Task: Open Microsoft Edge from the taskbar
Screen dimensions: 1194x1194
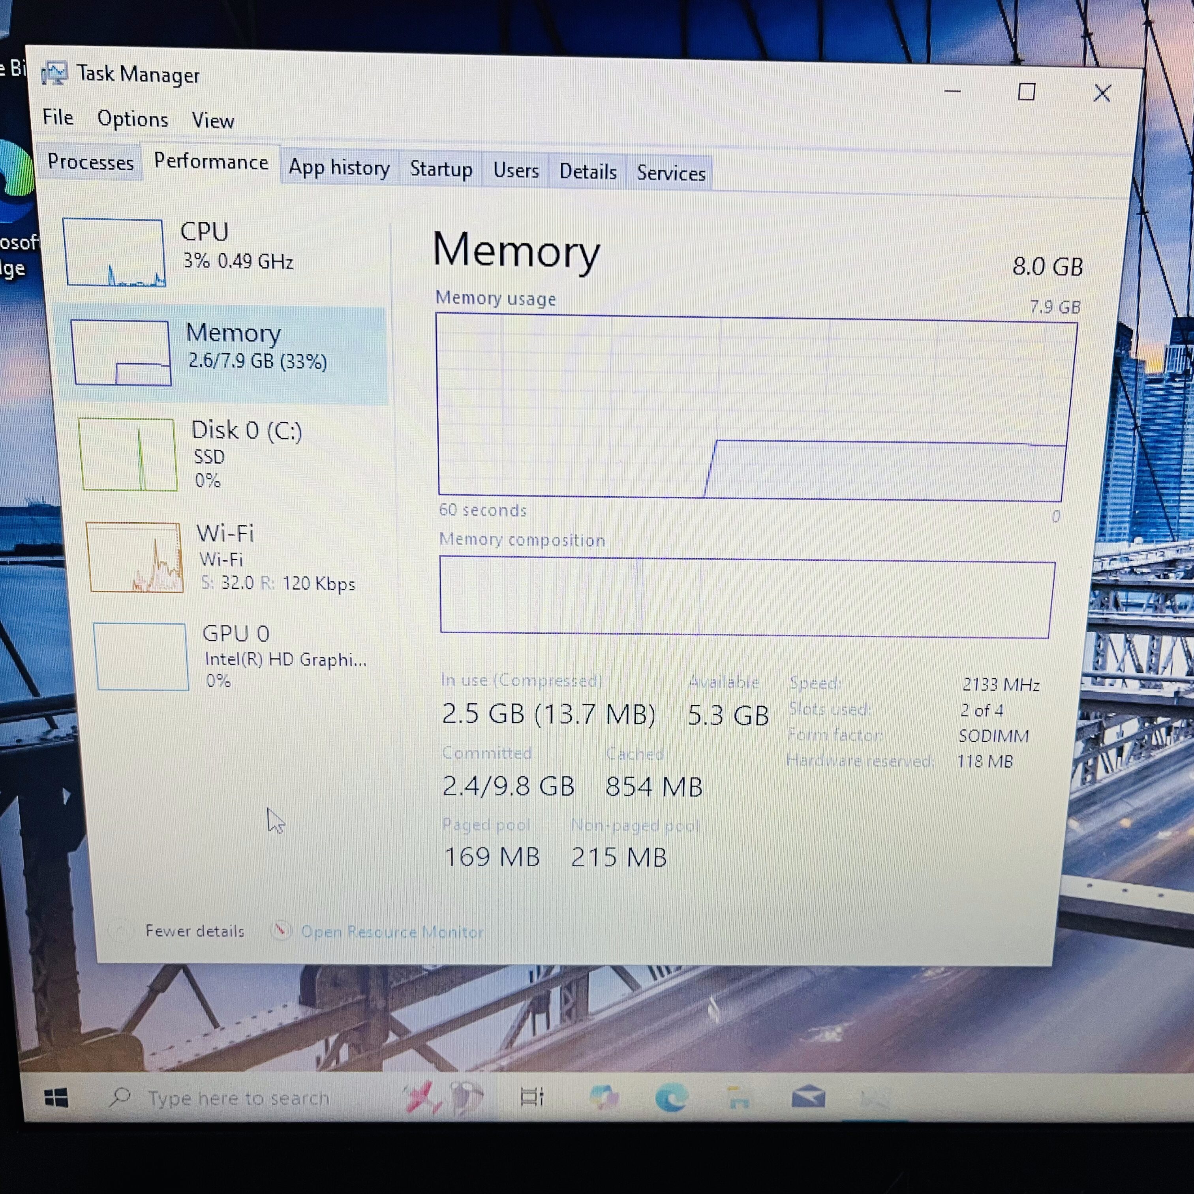Action: coord(671,1098)
